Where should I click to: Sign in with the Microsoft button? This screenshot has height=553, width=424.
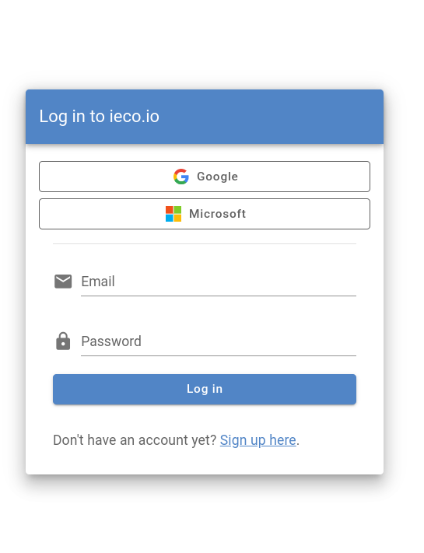click(205, 214)
